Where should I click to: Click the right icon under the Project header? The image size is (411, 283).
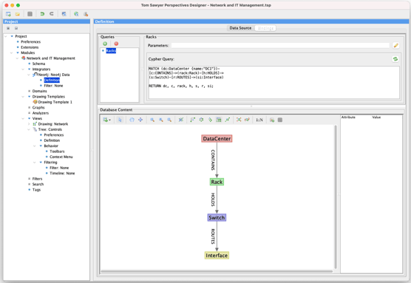pyautogui.click(x=16, y=28)
